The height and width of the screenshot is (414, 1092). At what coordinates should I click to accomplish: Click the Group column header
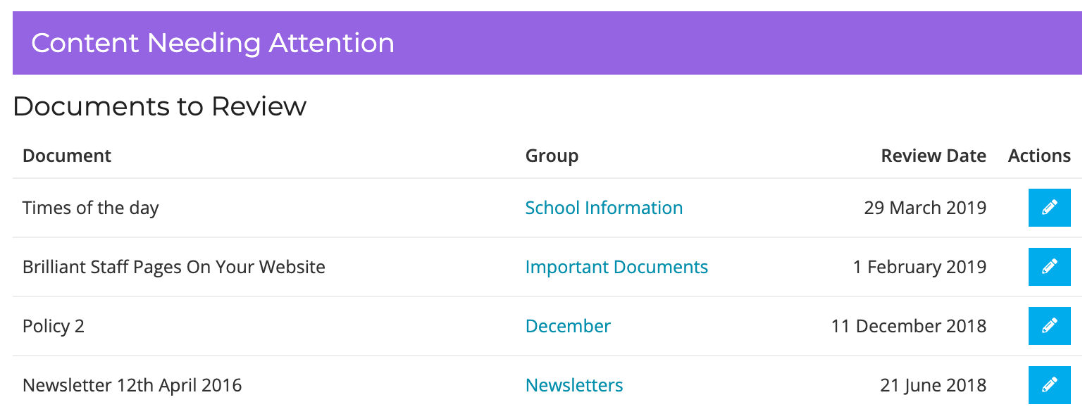[552, 156]
